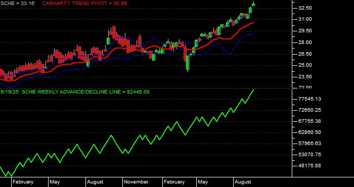The height and width of the screenshot is (187, 354).
Task: Click the 72650.25 axis value
Action: tap(309, 110)
